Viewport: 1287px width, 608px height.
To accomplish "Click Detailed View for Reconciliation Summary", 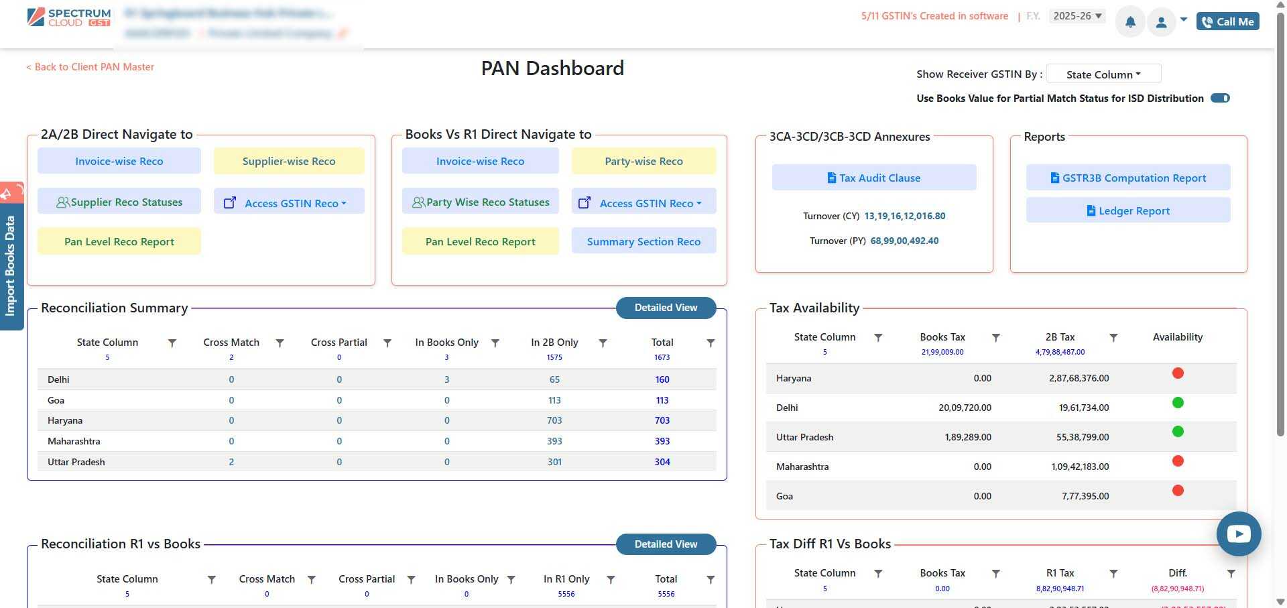I will click(x=666, y=308).
